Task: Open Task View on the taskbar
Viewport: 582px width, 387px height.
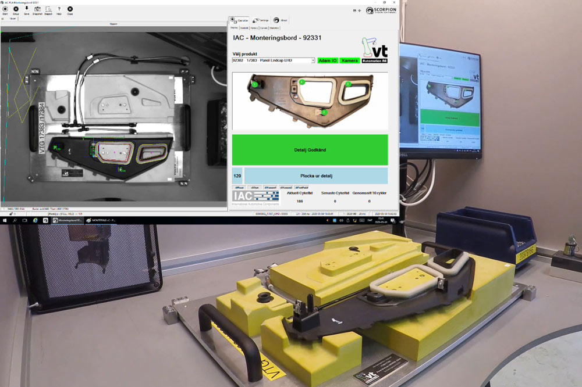Action: (x=24, y=220)
